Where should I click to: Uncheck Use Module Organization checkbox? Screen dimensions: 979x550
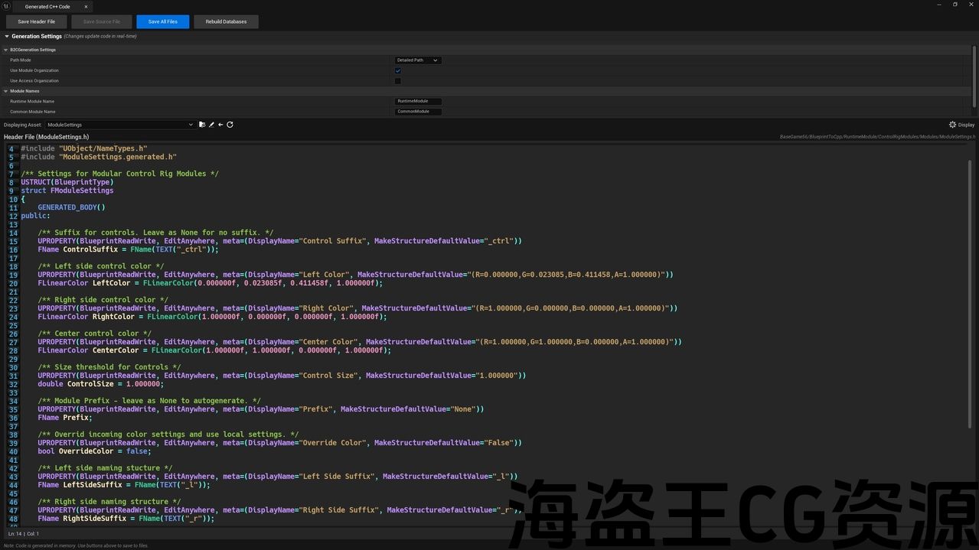(x=398, y=70)
